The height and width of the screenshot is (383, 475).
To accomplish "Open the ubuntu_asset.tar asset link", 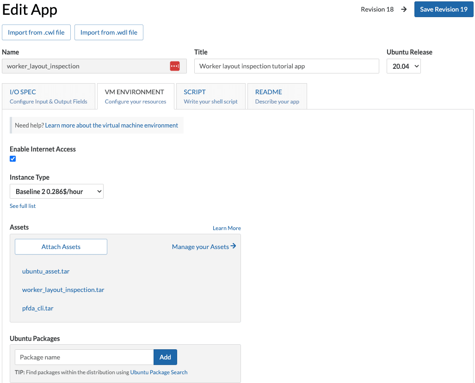I will click(46, 271).
